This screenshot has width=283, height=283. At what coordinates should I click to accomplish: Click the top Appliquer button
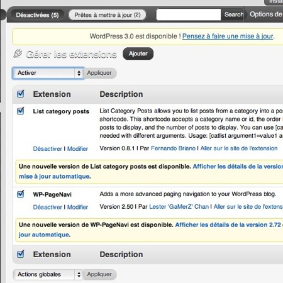99,73
